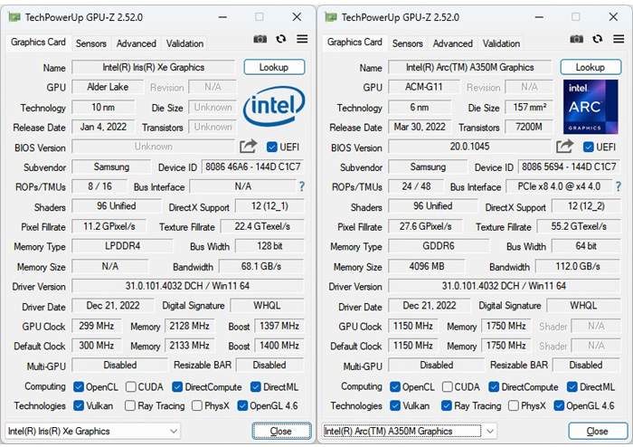Open Validation tab in right Arc window
Screen dimensions: 633x447
click(x=501, y=43)
